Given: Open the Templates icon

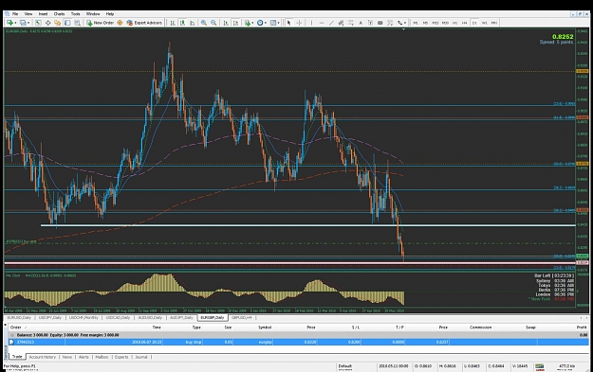Looking at the screenshot, I should pyautogui.click(x=273, y=23).
